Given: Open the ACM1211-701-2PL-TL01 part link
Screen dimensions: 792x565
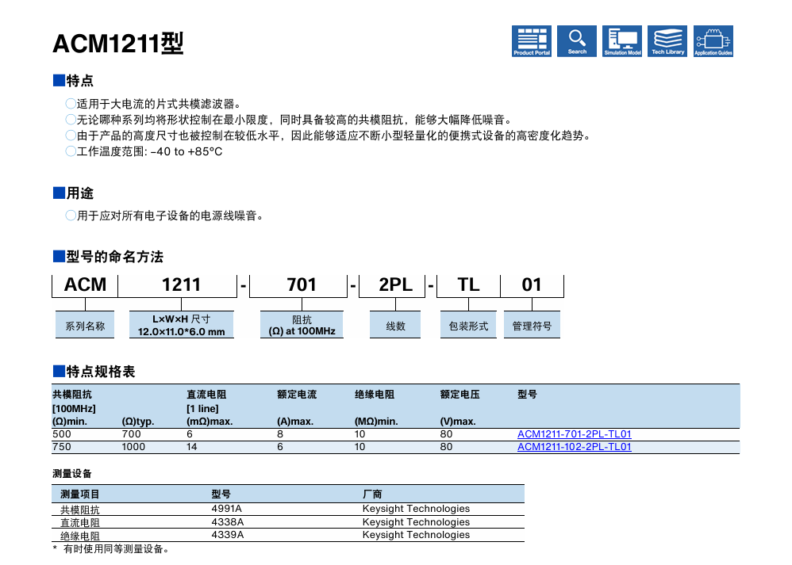Looking at the screenshot, I should [575, 433].
